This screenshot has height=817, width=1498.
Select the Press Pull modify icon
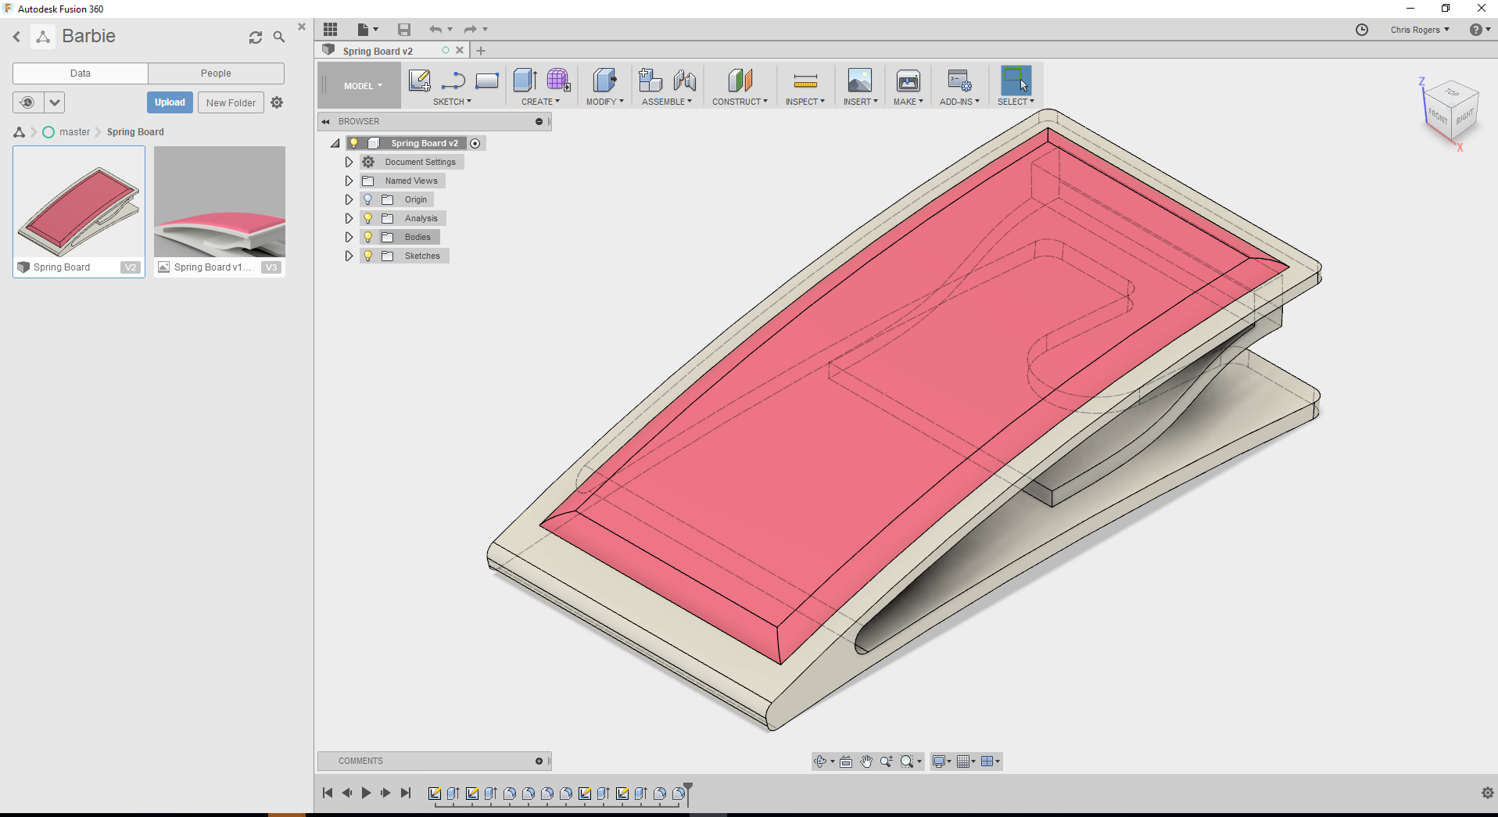604,81
